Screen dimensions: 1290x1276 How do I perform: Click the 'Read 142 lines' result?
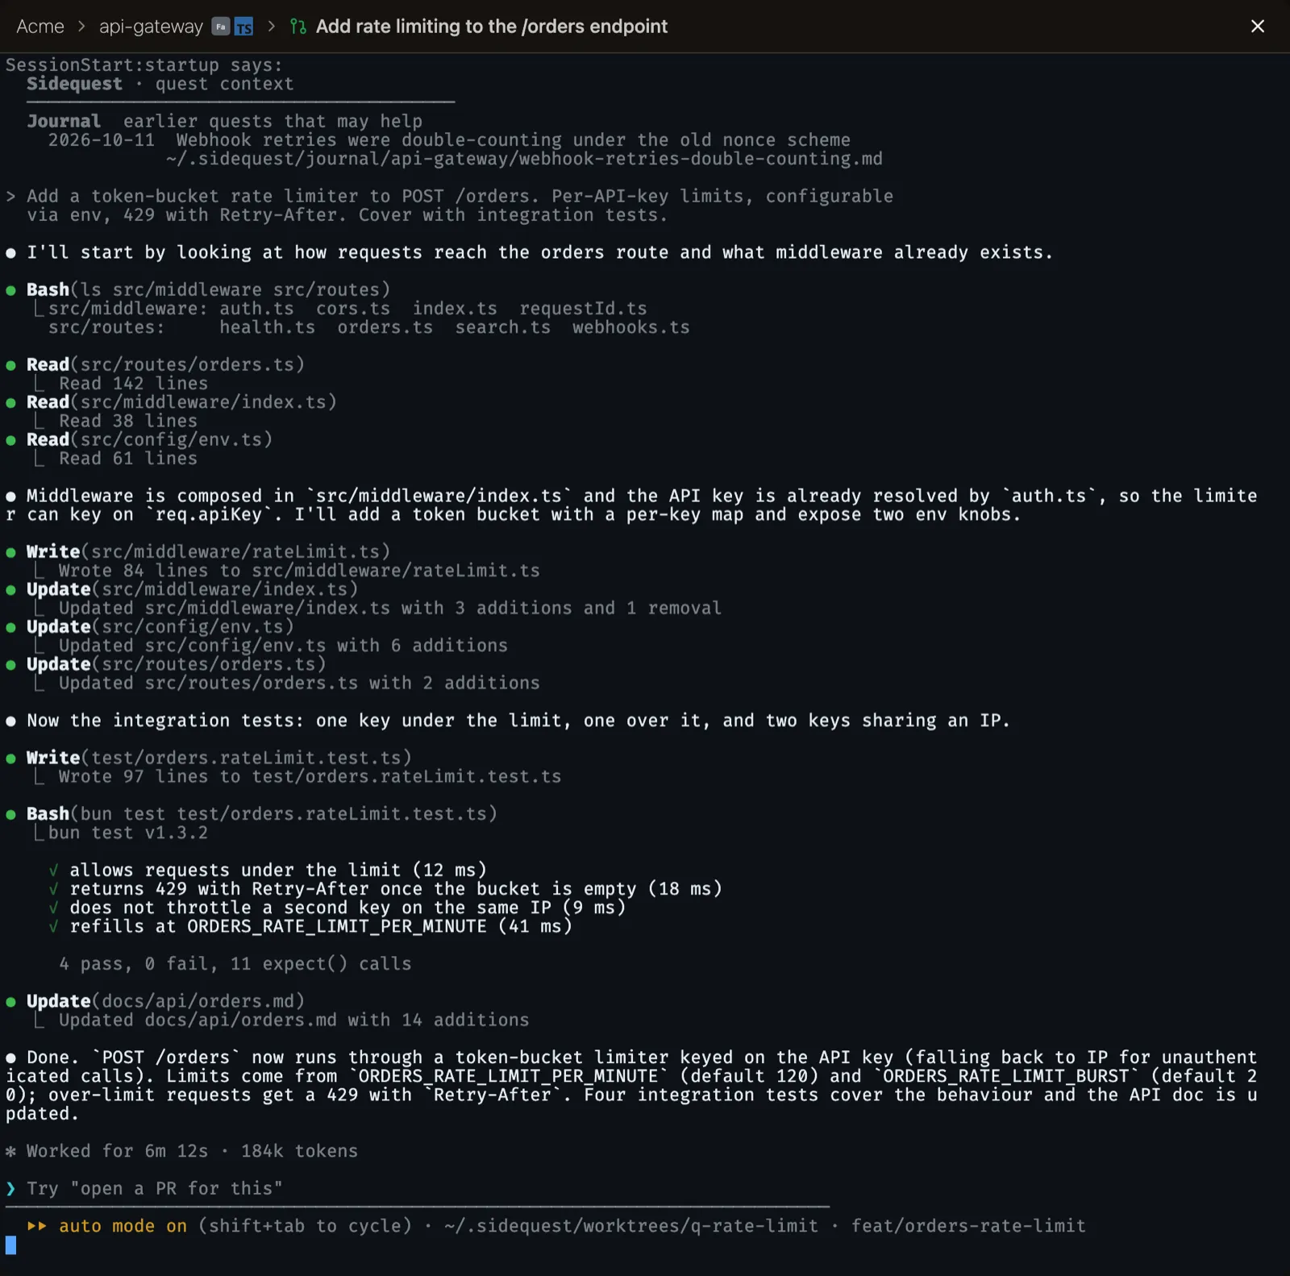pos(133,384)
